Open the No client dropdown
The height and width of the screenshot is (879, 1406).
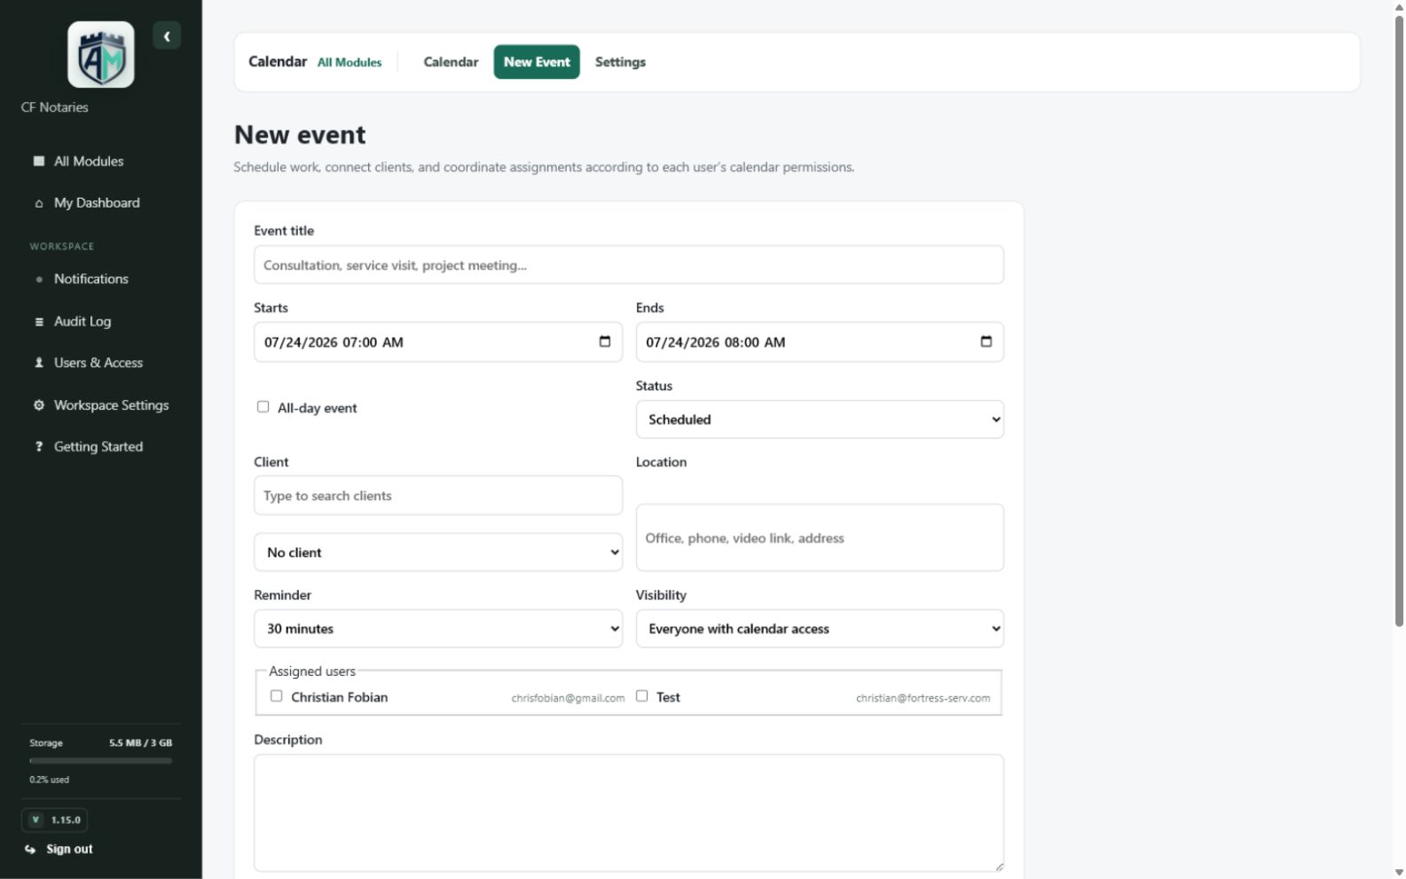coord(438,552)
